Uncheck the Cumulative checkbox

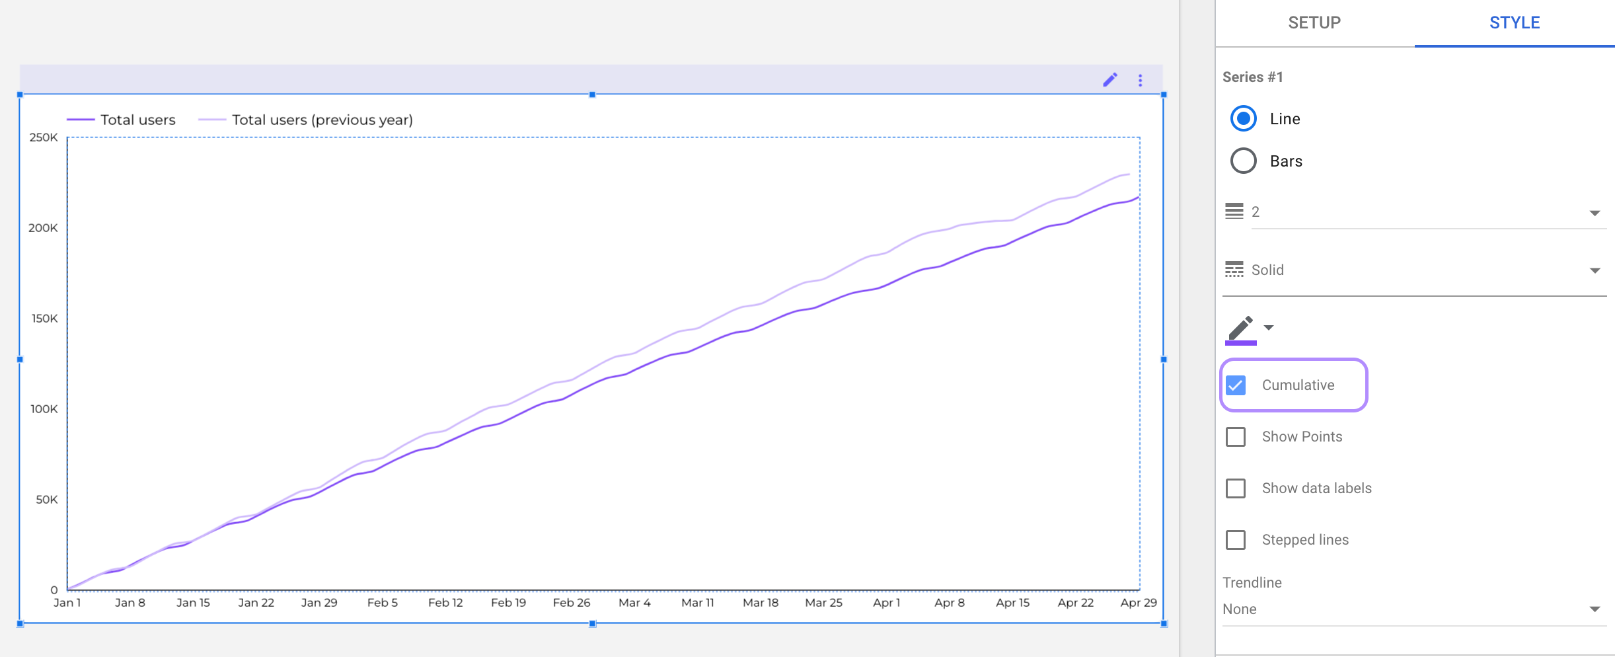(x=1236, y=385)
